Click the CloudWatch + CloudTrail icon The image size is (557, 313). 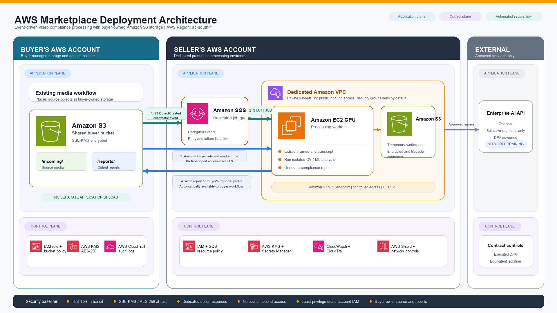point(319,246)
